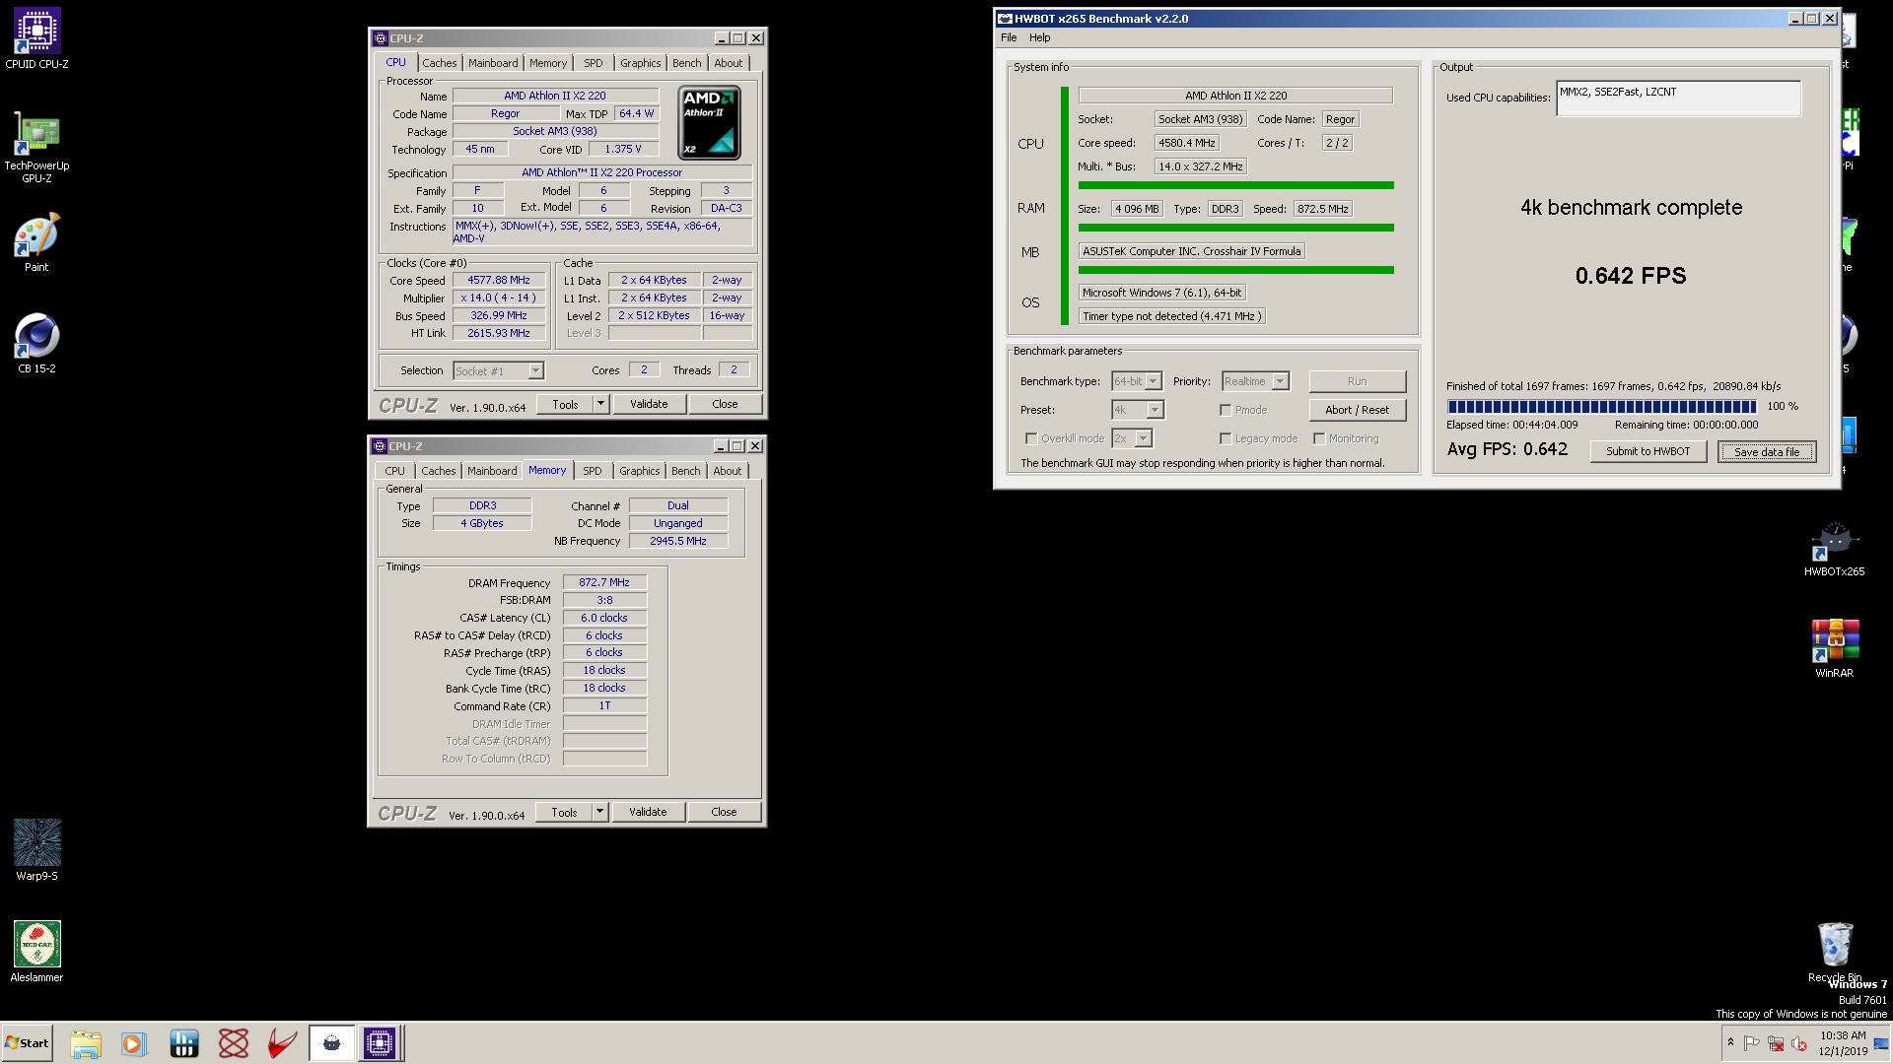Click the red swoosh taskbar icon
This screenshot has height=1064, width=1893.
(x=283, y=1043)
